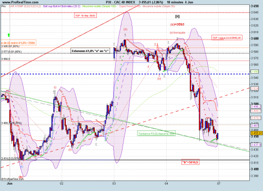Click the red 3 524 price tag

click(255, 88)
